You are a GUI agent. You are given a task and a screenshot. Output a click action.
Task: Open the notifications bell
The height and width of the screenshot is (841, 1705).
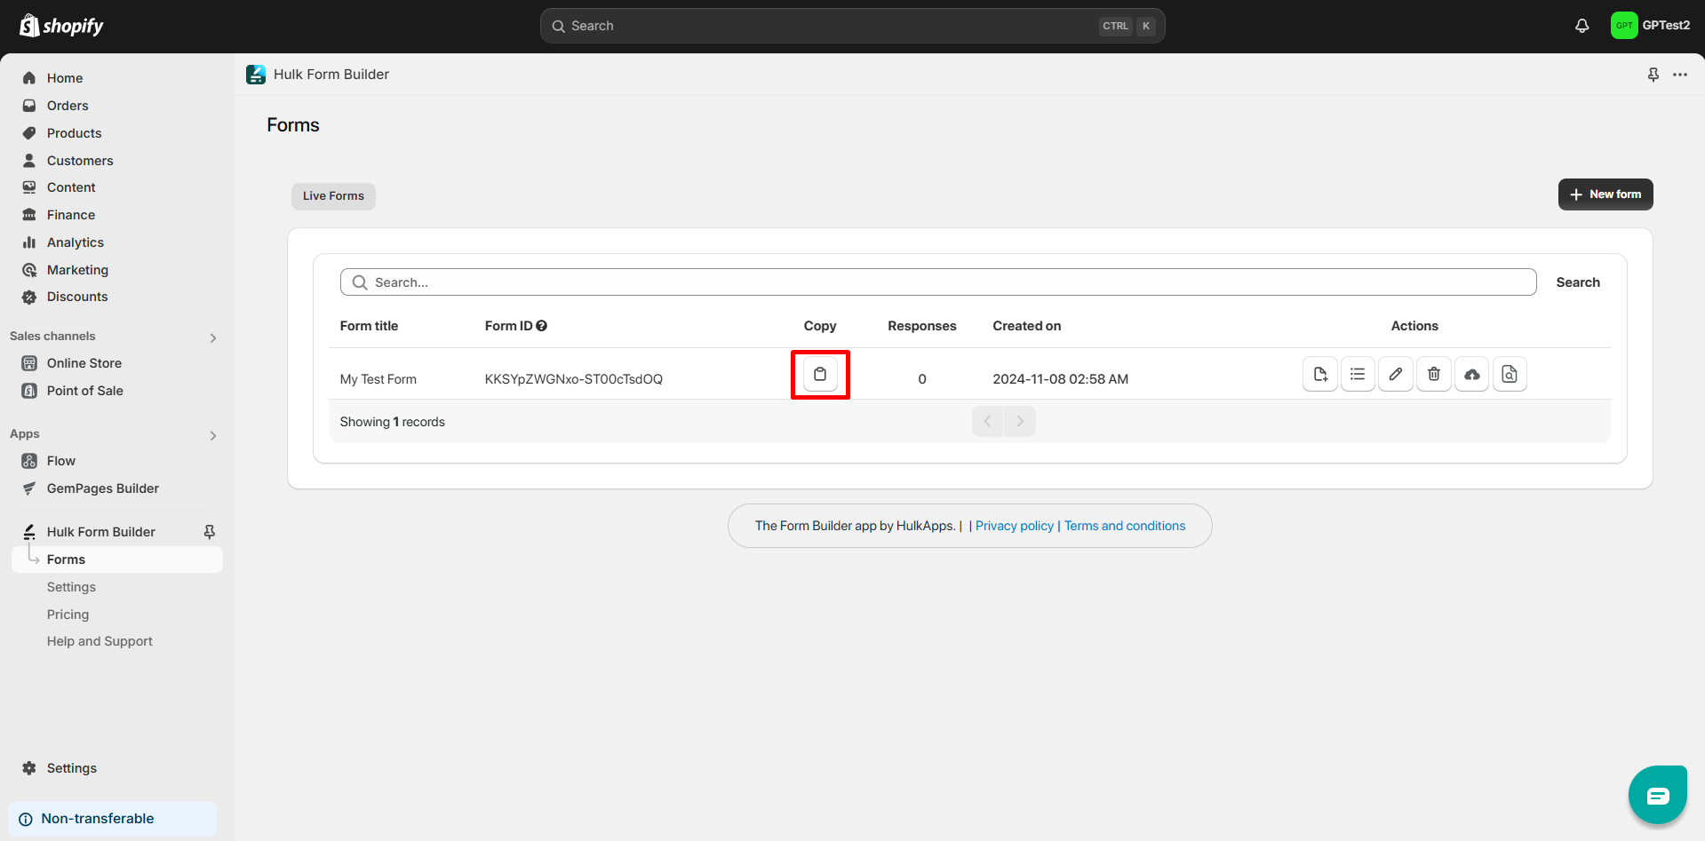[x=1582, y=26]
